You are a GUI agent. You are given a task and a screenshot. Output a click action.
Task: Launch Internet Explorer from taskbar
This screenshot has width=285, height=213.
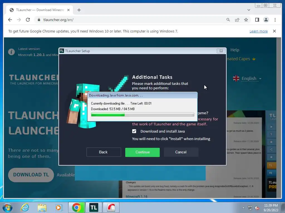coord(25,207)
